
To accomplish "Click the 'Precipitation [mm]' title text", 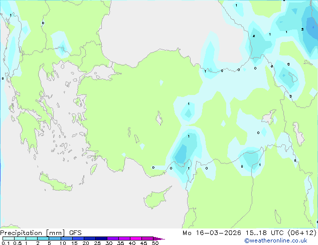I will tap(33, 233).
